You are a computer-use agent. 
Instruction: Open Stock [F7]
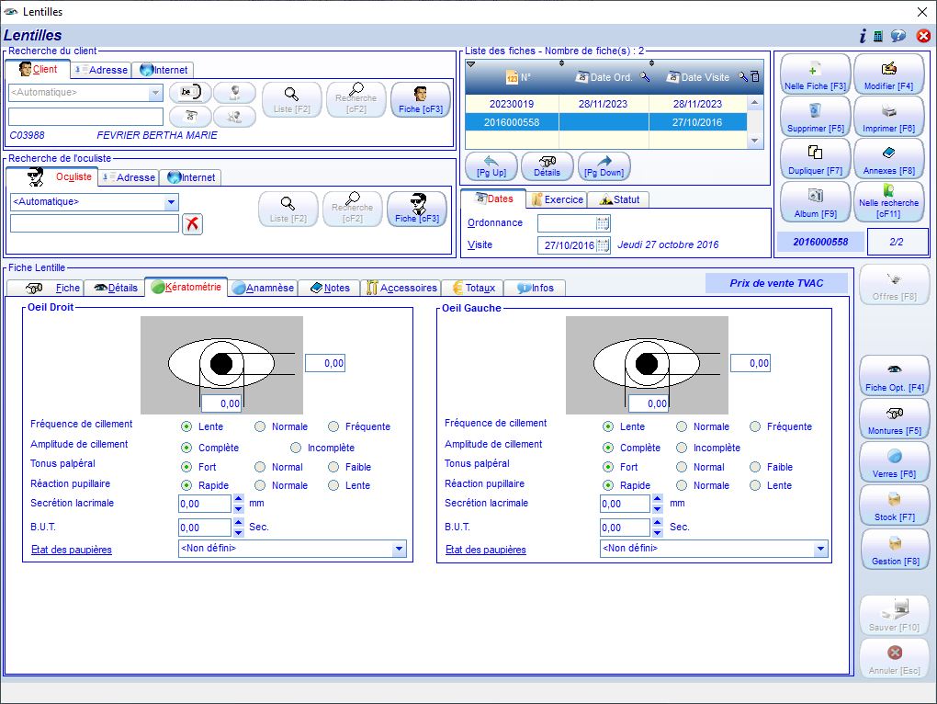[895, 506]
